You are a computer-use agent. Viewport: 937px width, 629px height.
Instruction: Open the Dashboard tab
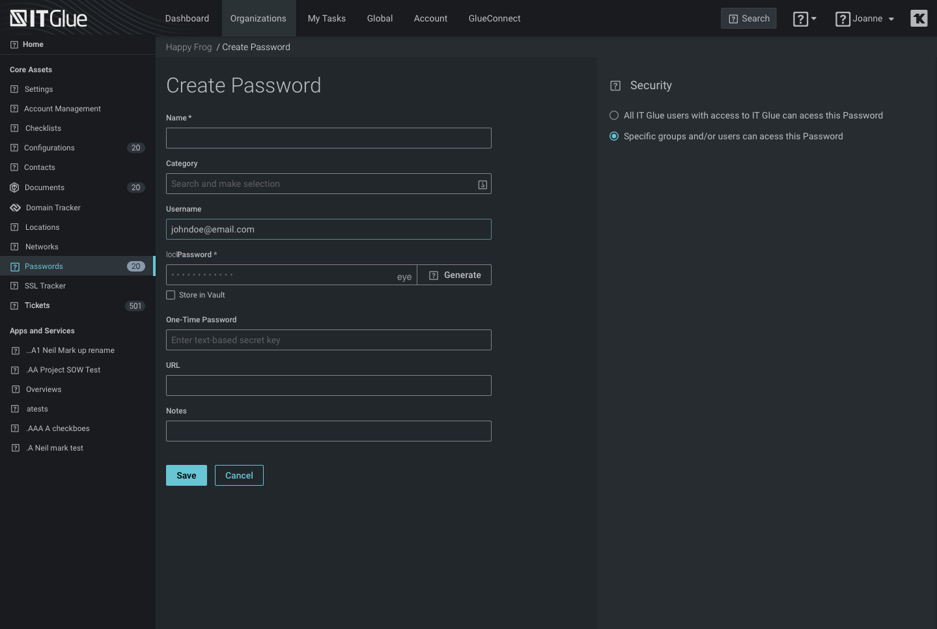pyautogui.click(x=188, y=18)
